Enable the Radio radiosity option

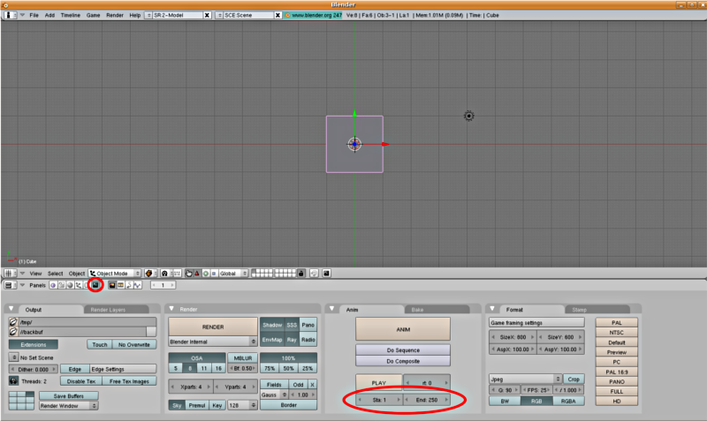click(308, 340)
